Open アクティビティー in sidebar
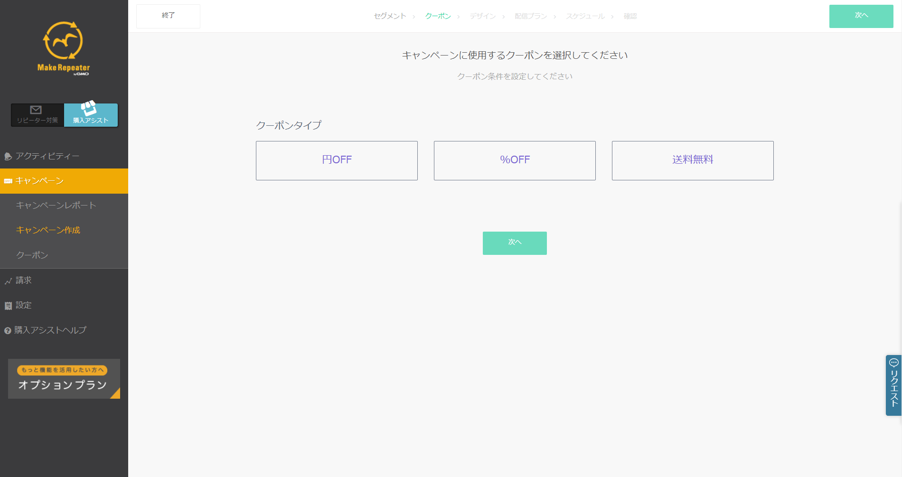This screenshot has height=477, width=902. pyautogui.click(x=64, y=156)
